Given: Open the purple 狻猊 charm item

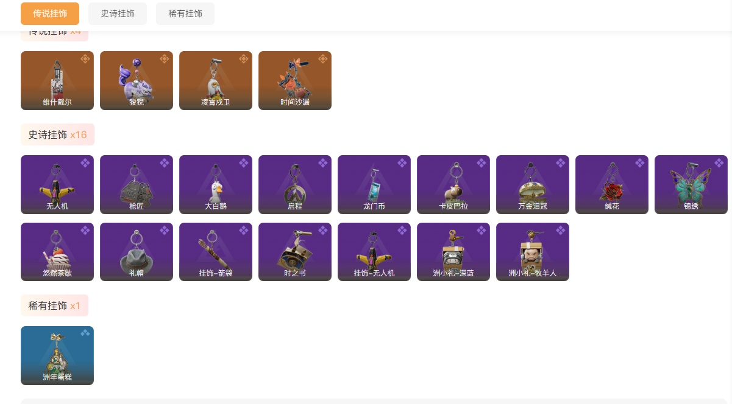Looking at the screenshot, I should [x=137, y=80].
